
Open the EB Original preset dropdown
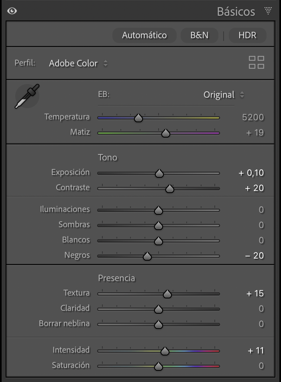coord(224,95)
